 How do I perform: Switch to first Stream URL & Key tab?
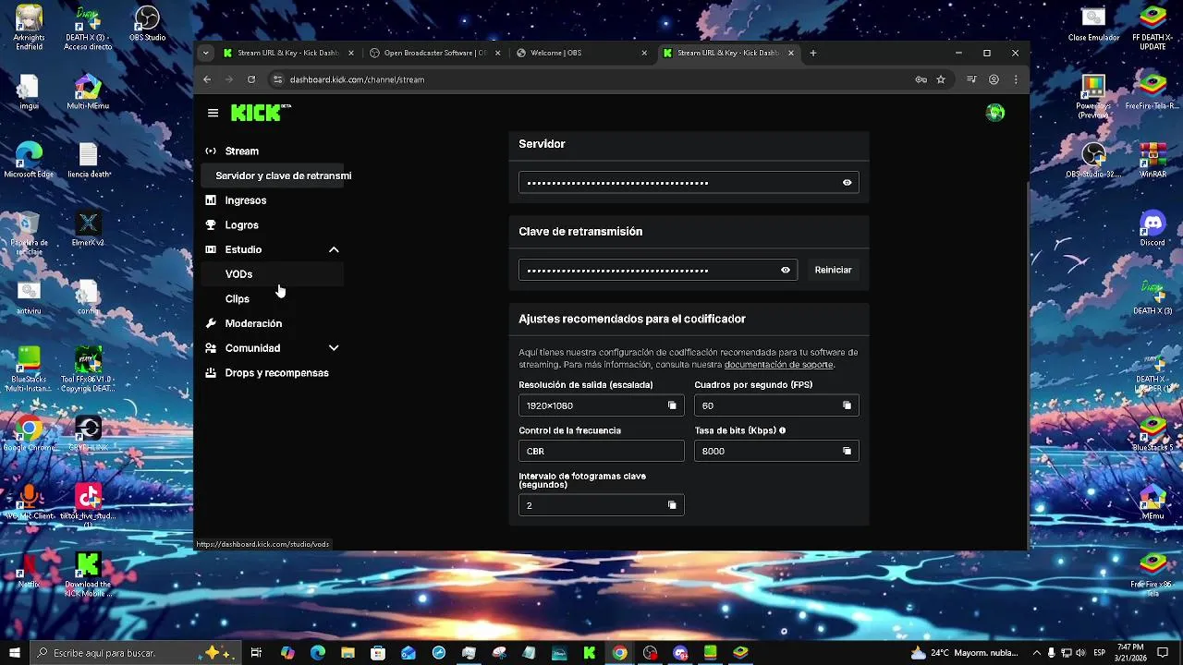287,53
